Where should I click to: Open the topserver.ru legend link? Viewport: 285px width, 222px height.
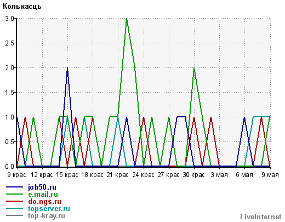(x=49, y=209)
